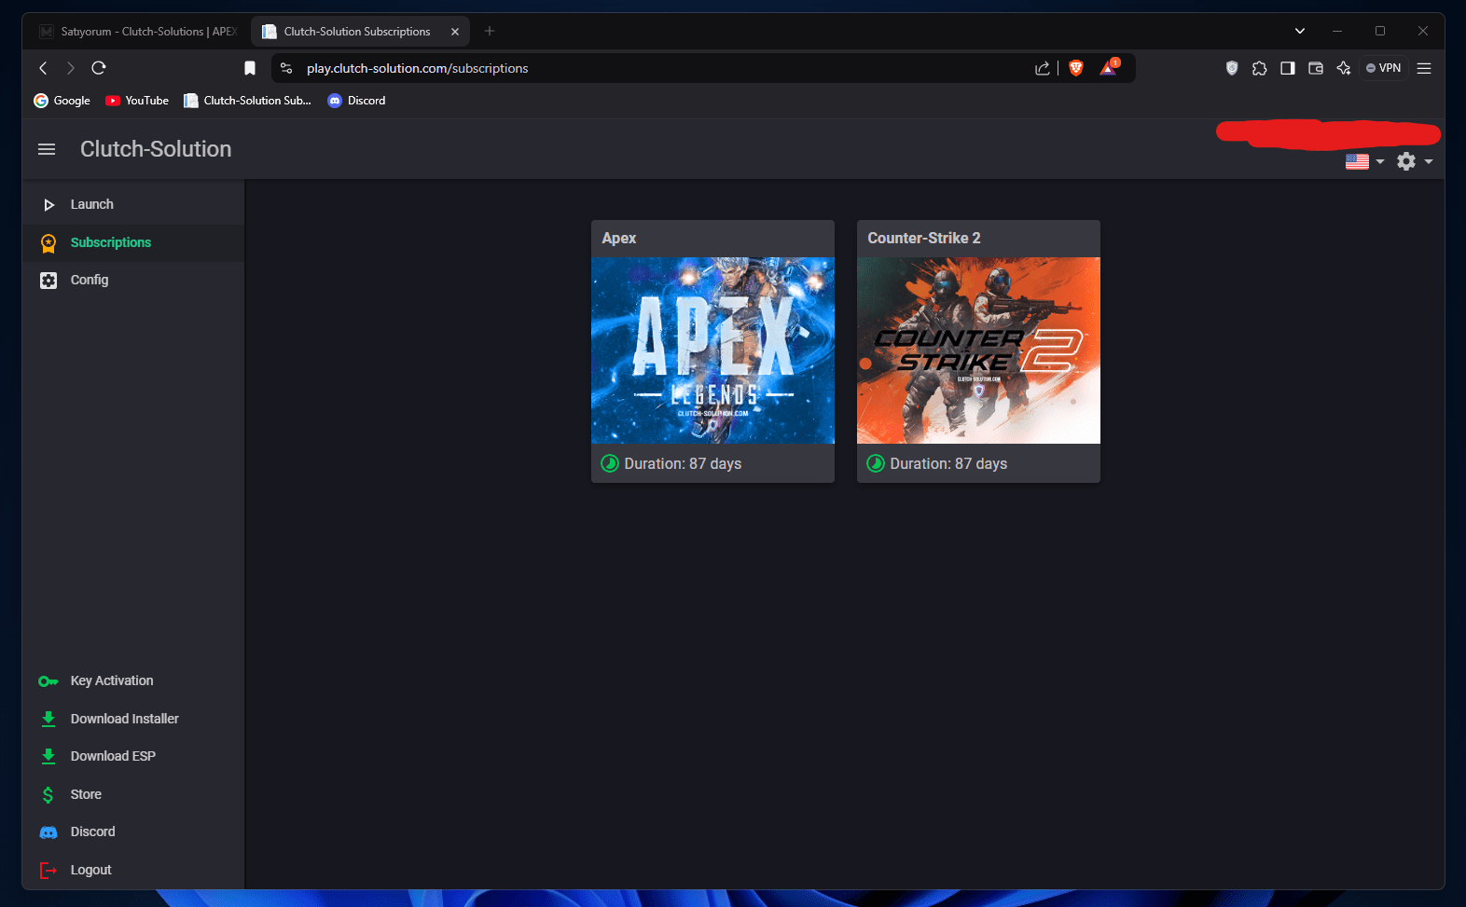1466x907 pixels.
Task: Open the Google bookmark
Action: 62,101
